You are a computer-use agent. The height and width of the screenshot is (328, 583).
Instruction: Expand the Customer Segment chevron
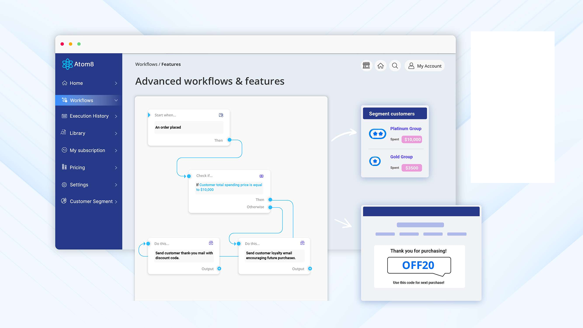click(x=116, y=201)
